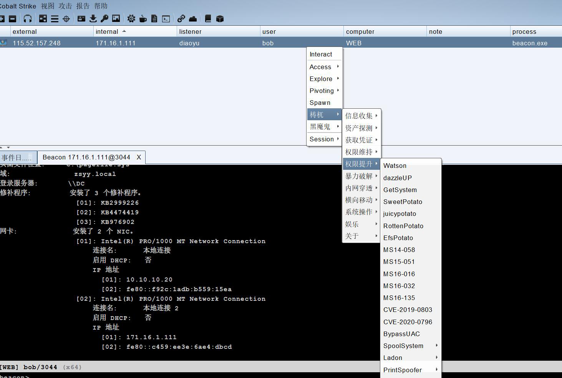Open the Target Table crosshair icon
562x378 pixels.
click(x=66, y=18)
